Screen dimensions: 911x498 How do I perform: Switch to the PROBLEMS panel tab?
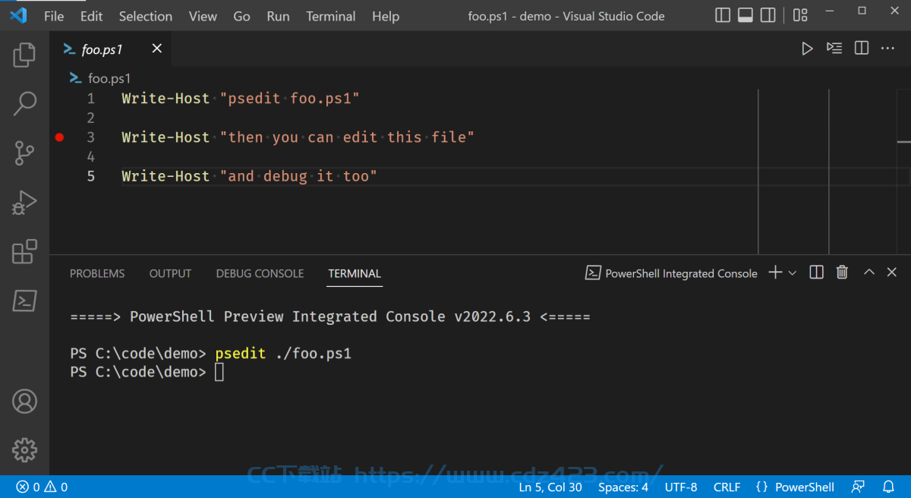(97, 273)
